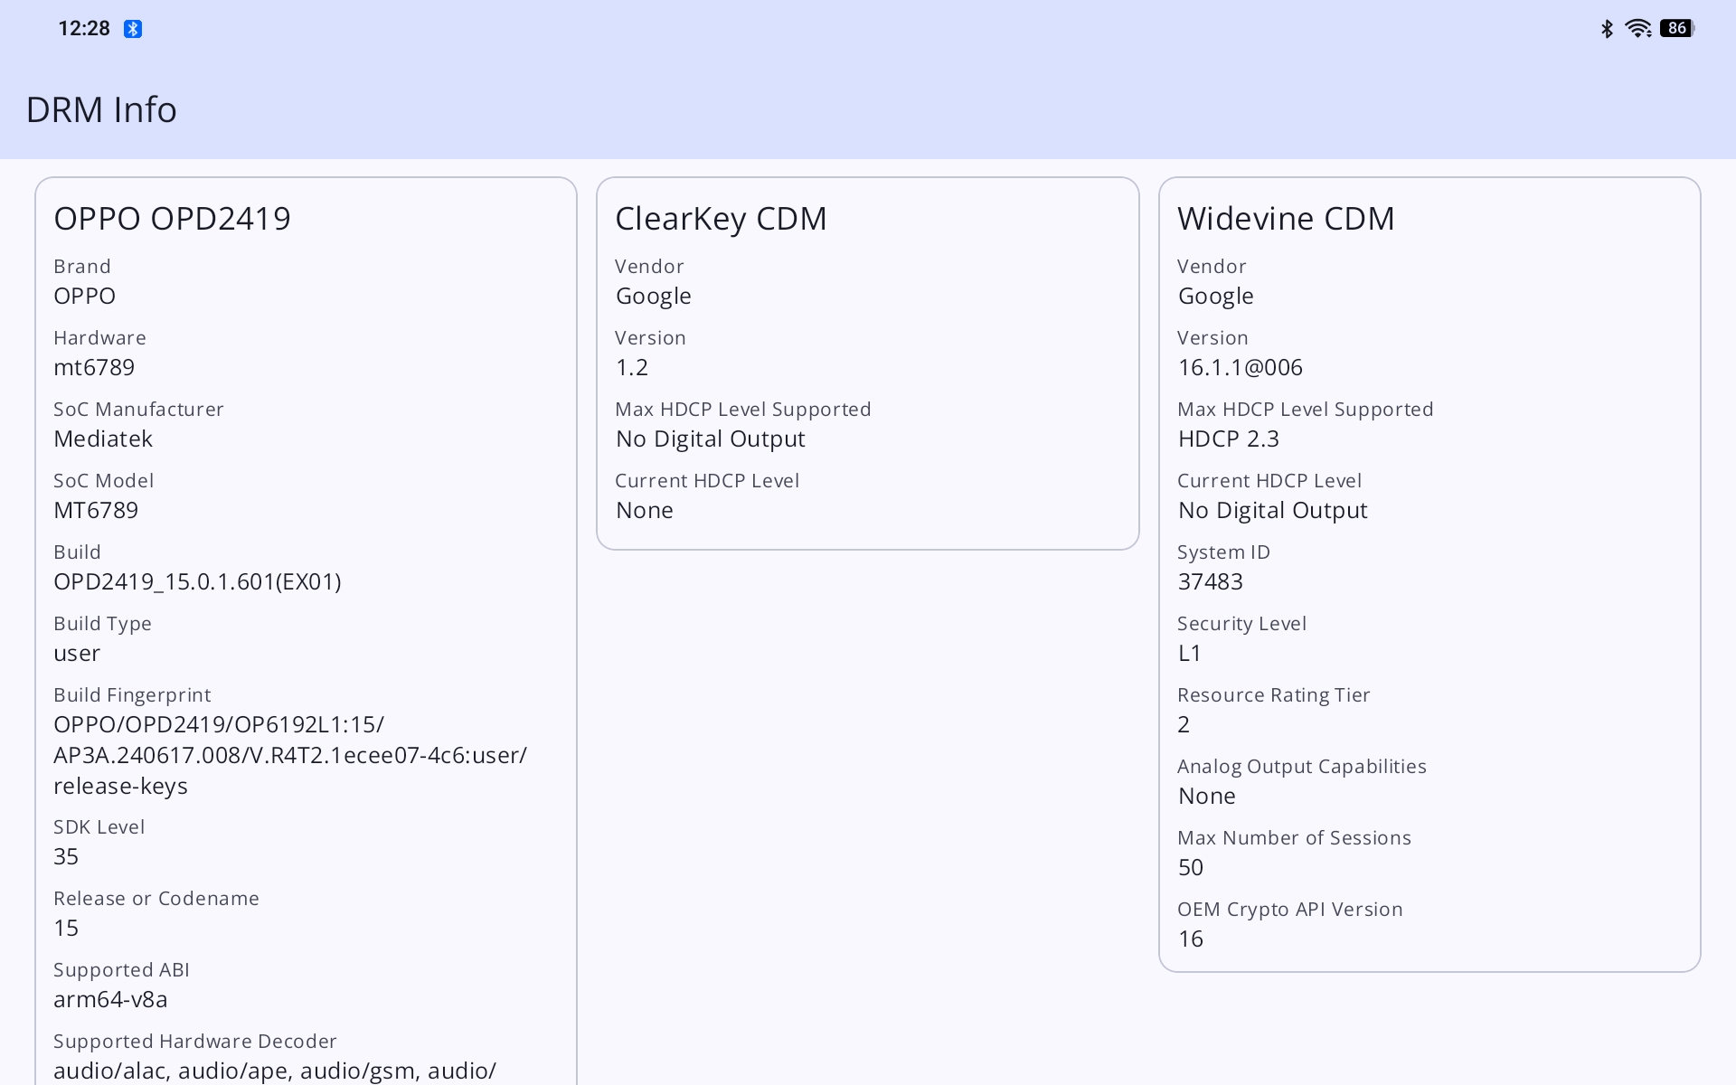Tap the Max Number of Sessions 50 value

click(x=1190, y=867)
